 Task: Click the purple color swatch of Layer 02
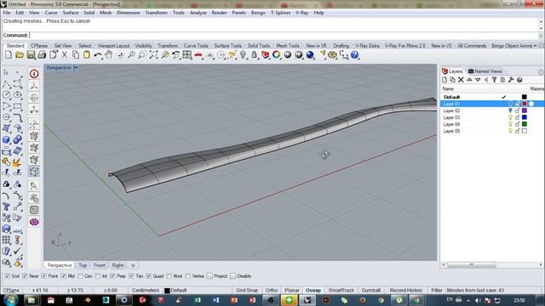point(525,110)
